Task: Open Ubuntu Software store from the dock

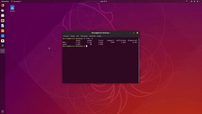Action: (3, 31)
